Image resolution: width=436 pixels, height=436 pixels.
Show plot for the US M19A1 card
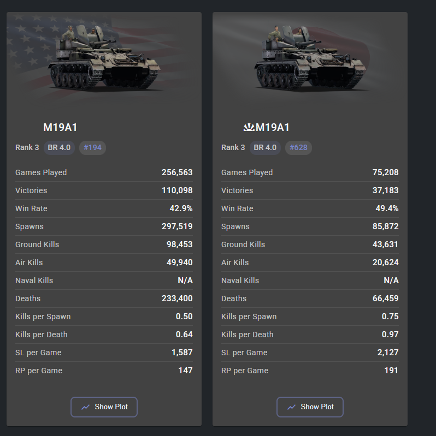[x=104, y=407]
